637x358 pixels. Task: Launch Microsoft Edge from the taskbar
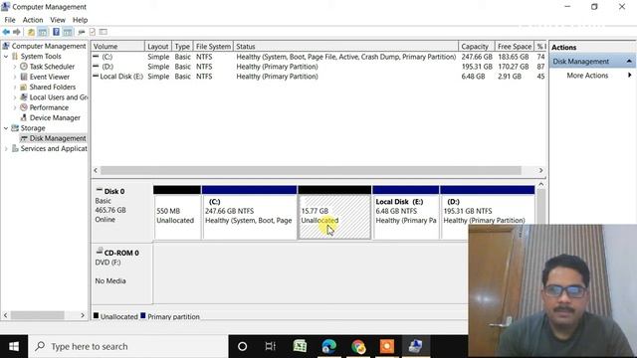(329, 346)
